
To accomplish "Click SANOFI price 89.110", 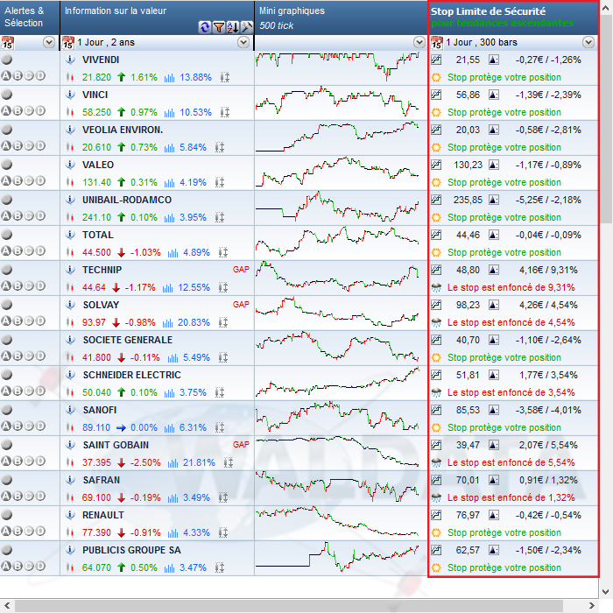I will point(96,427).
